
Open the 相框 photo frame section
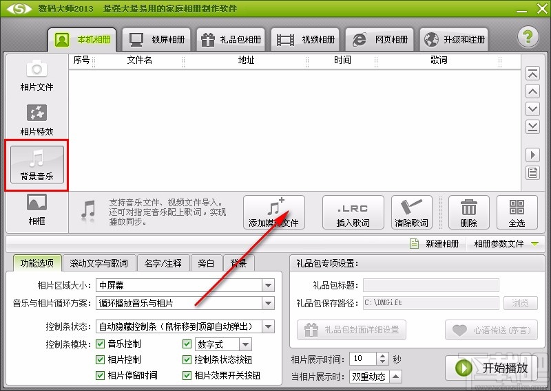click(x=37, y=210)
